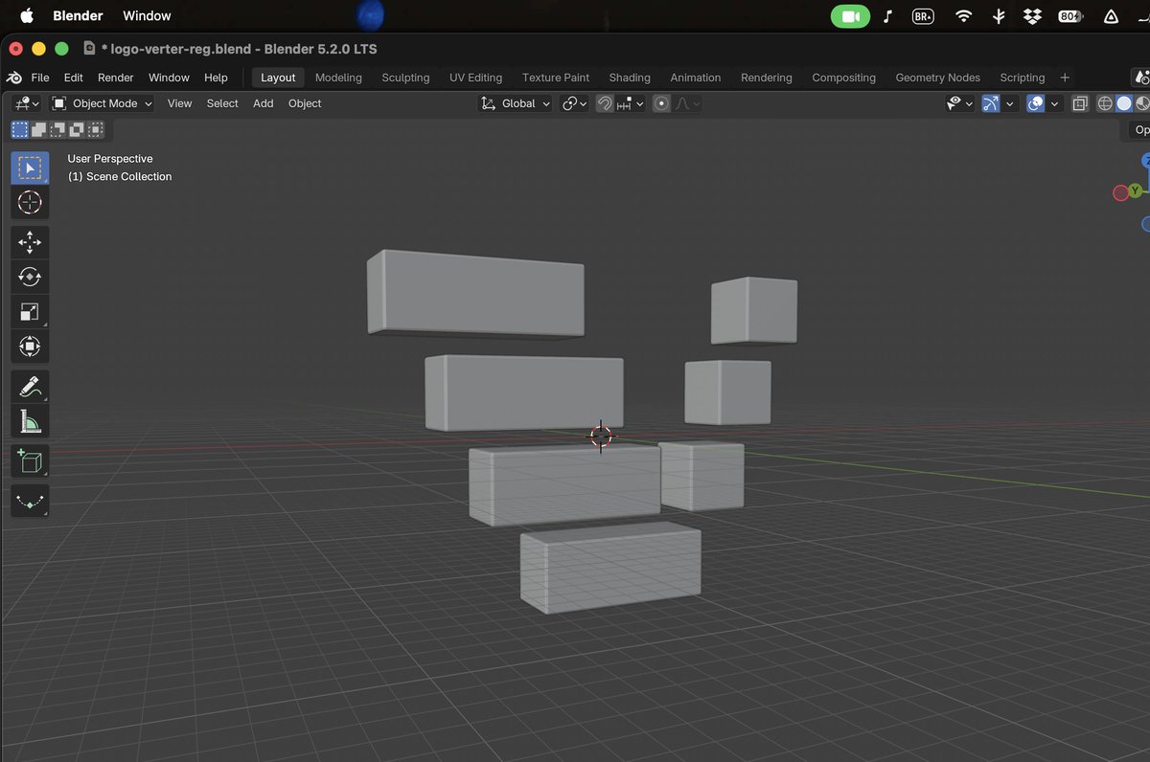The height and width of the screenshot is (762, 1150).
Task: Click the red X axis gizmo dot
Action: pyautogui.click(x=1120, y=193)
